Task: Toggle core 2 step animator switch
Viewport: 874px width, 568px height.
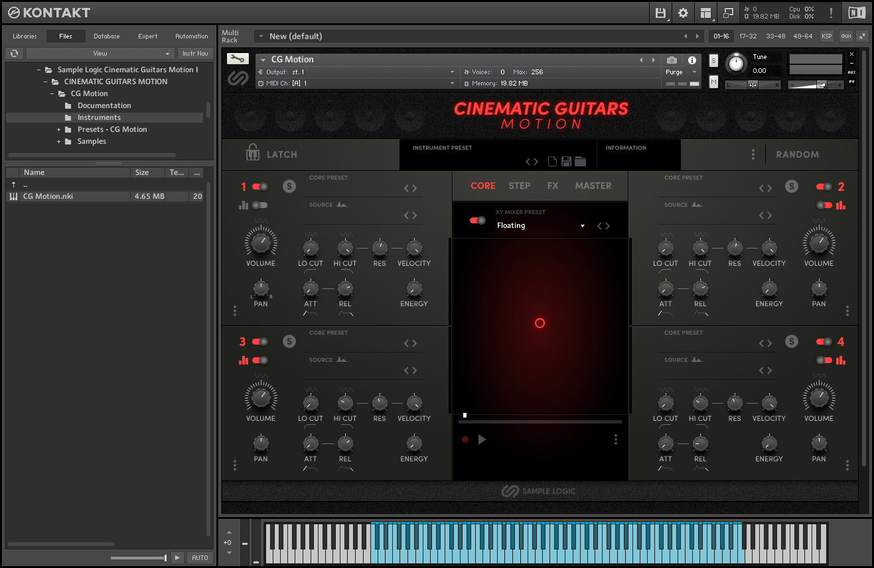Action: tap(824, 205)
